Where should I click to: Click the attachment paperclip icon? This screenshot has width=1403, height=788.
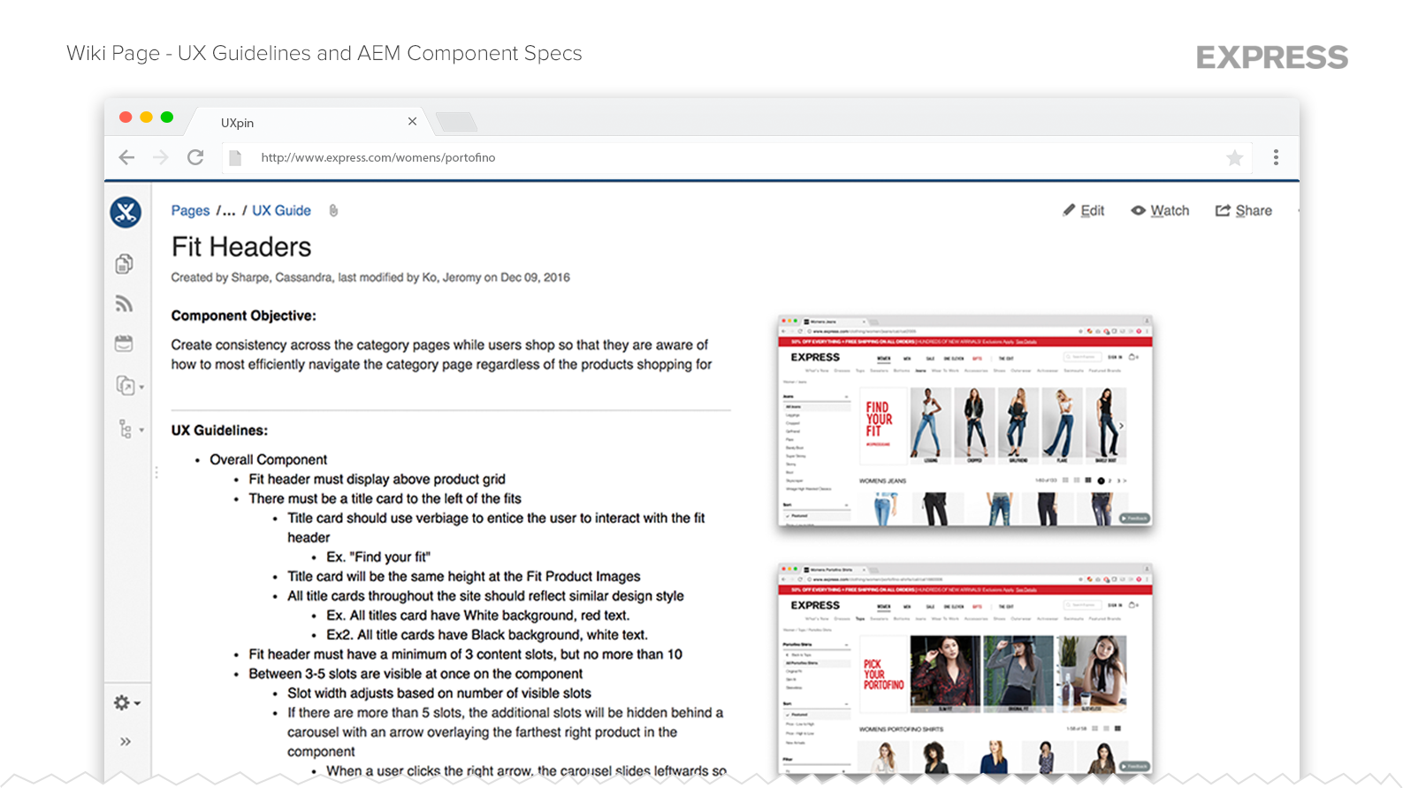(x=333, y=211)
